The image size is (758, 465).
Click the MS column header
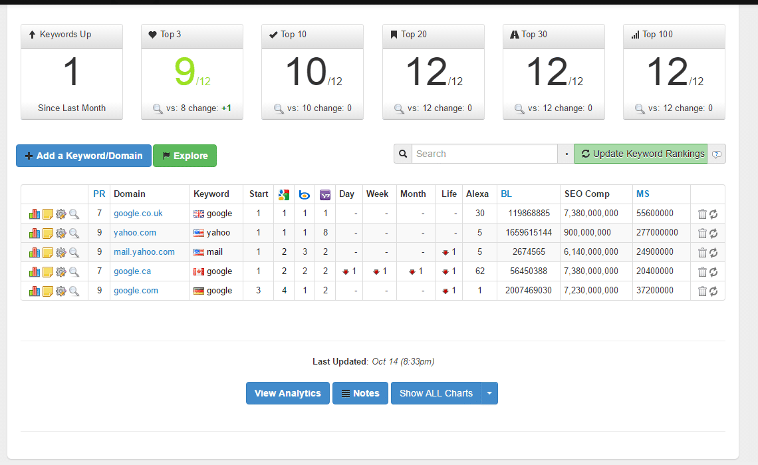tap(642, 194)
